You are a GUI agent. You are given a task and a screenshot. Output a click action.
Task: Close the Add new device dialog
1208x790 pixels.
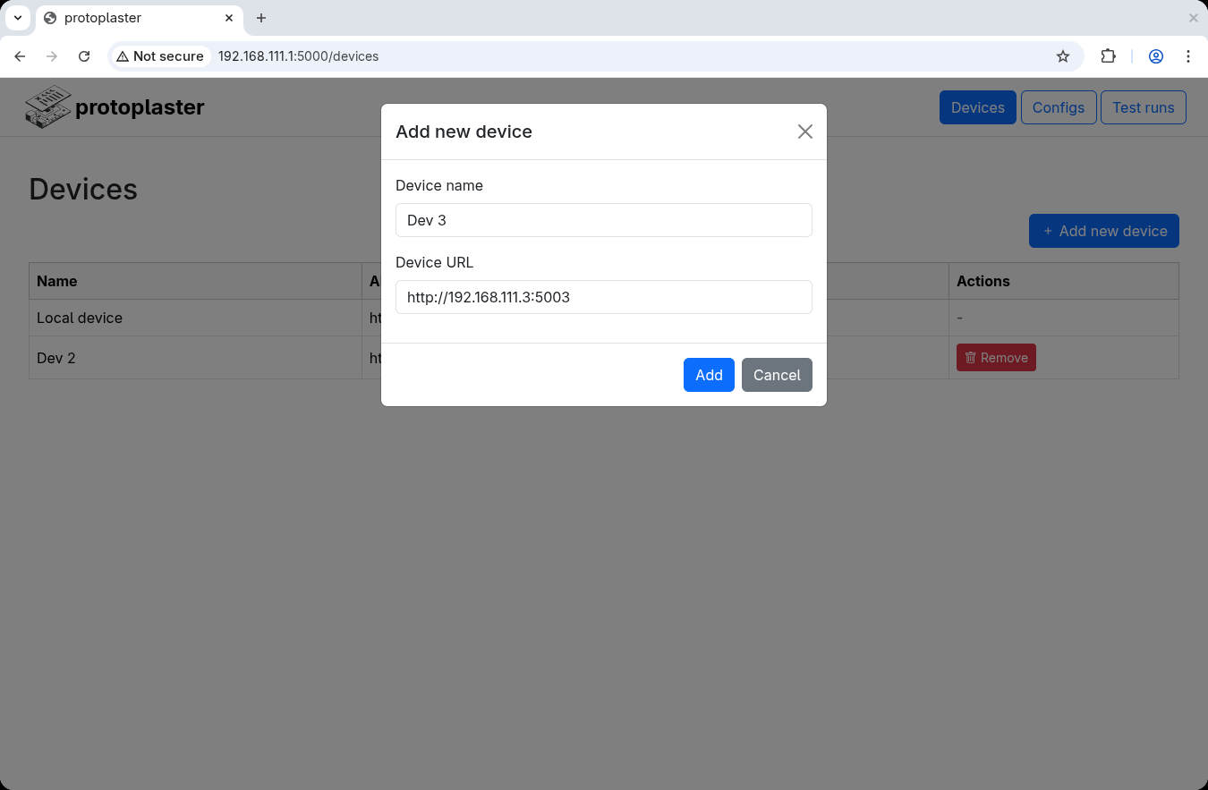coord(804,132)
